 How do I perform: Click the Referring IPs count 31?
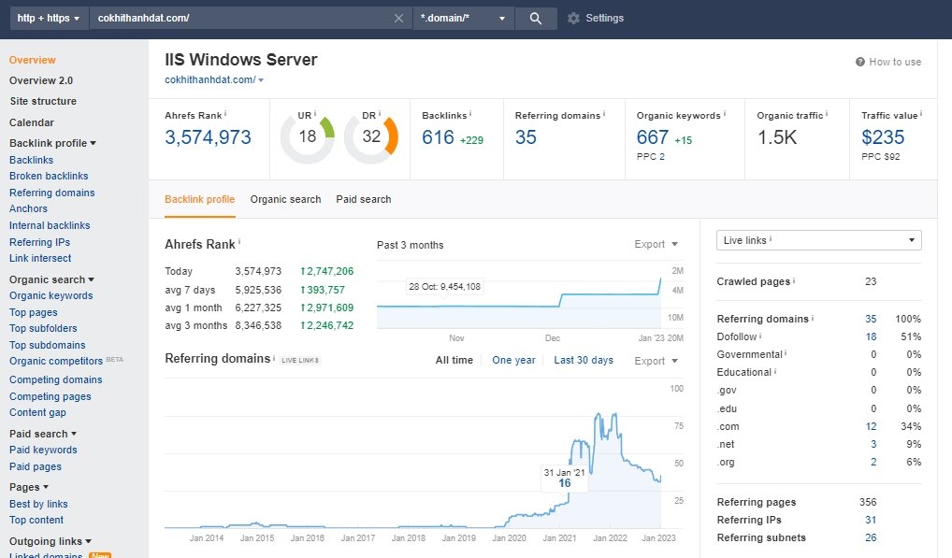[871, 520]
